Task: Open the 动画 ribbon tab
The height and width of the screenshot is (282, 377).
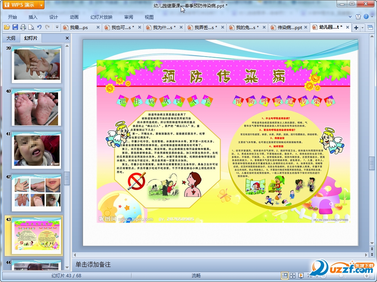Action: coord(74,17)
